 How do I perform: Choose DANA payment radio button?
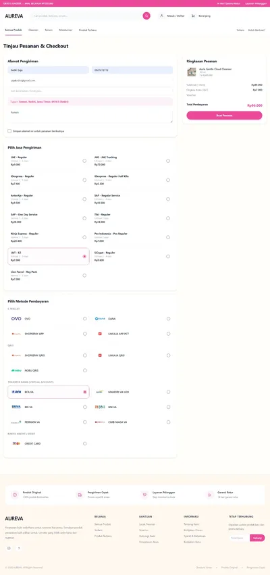pyautogui.click(x=169, y=319)
